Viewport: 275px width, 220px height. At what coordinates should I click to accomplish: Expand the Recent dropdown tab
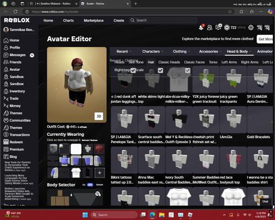(124, 52)
